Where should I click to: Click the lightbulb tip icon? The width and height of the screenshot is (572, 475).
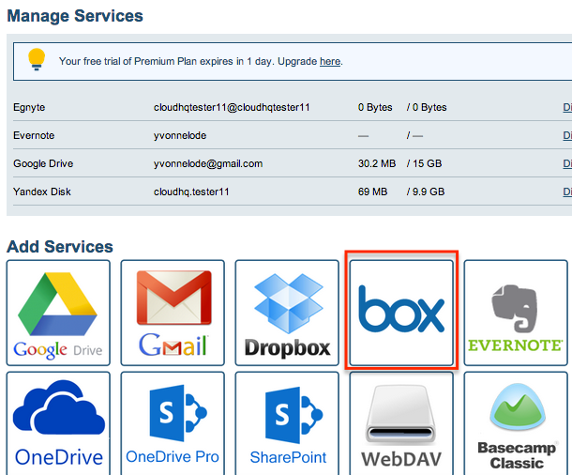37,60
